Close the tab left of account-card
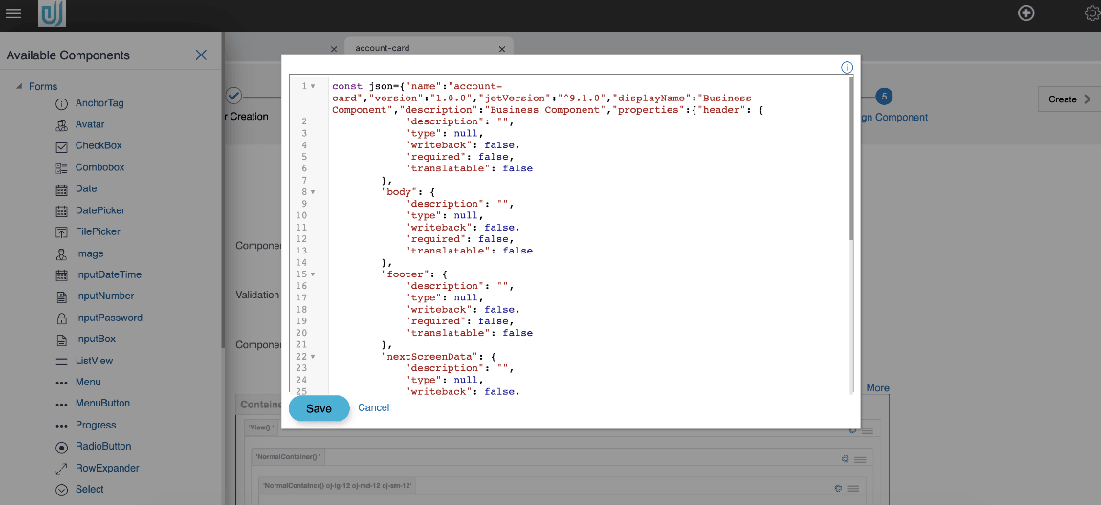 pyautogui.click(x=334, y=49)
